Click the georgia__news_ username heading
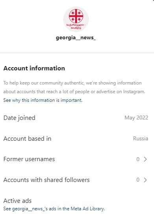The width and height of the screenshot is (154, 215). click(76, 38)
